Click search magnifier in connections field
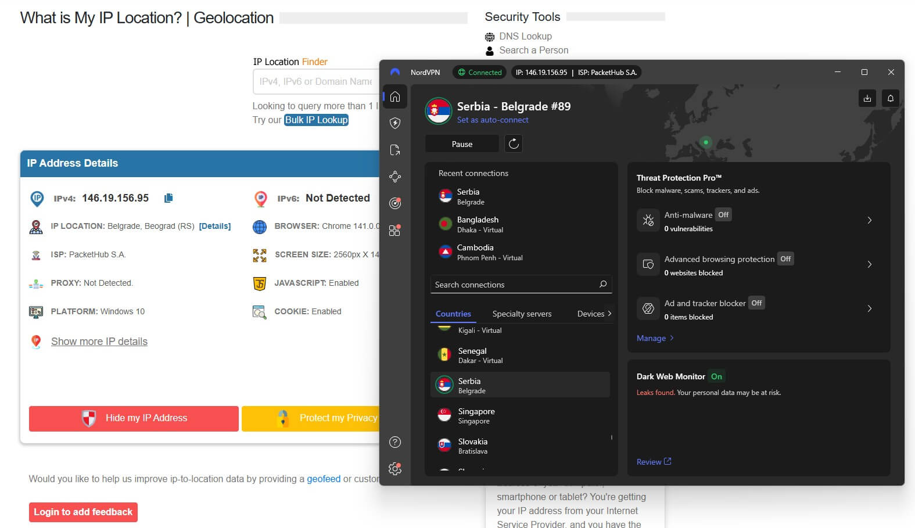Screen dimensions: 915x528 click(x=603, y=284)
